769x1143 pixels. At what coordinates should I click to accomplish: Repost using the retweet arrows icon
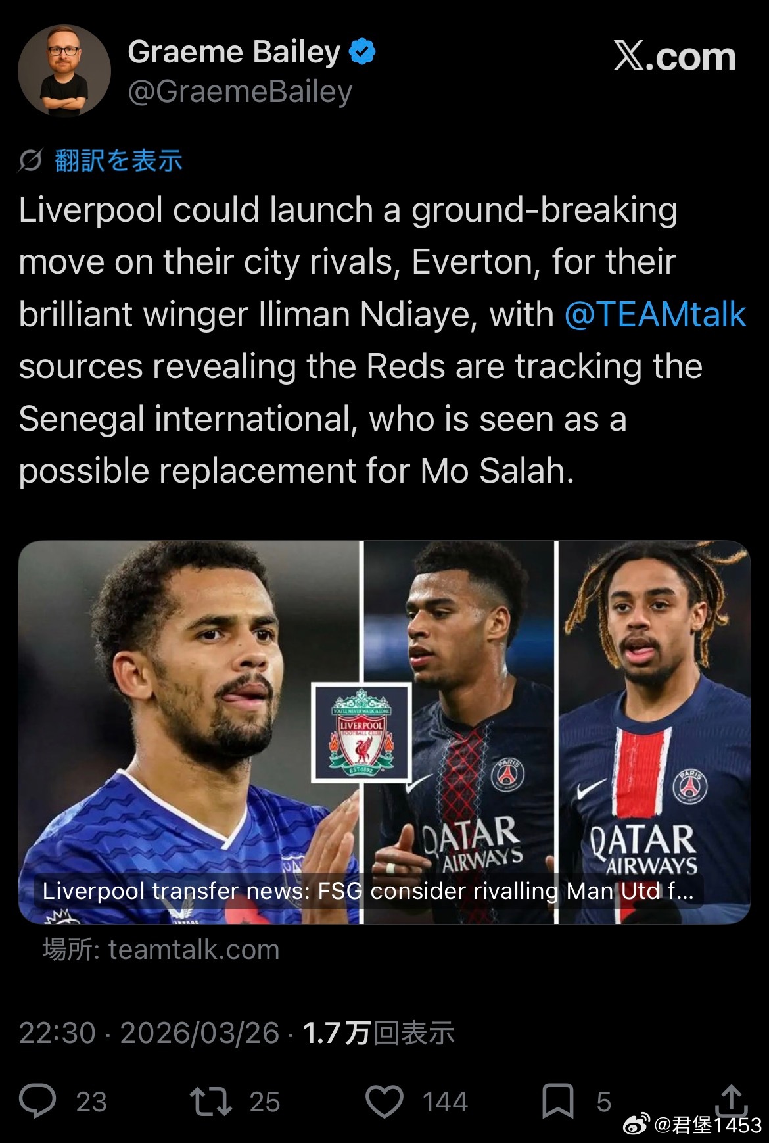tap(210, 1102)
